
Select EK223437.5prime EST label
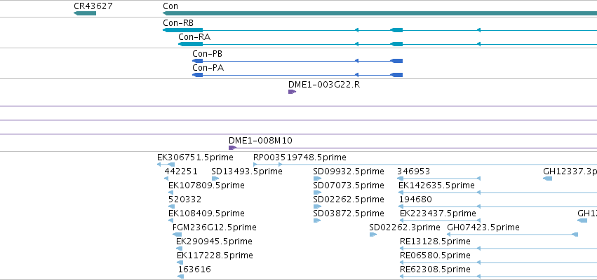438,213
